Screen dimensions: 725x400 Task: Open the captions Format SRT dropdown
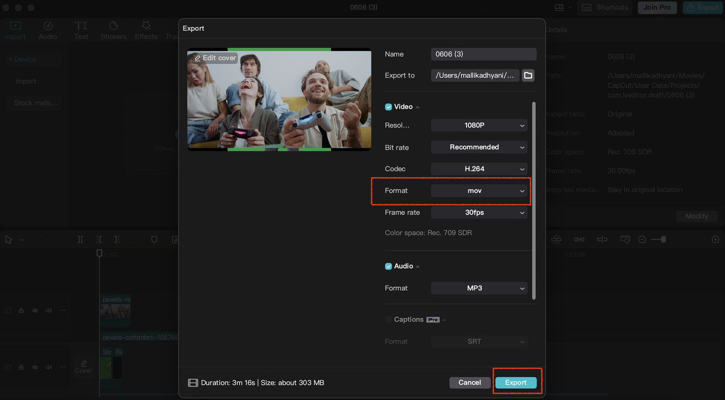(479, 342)
